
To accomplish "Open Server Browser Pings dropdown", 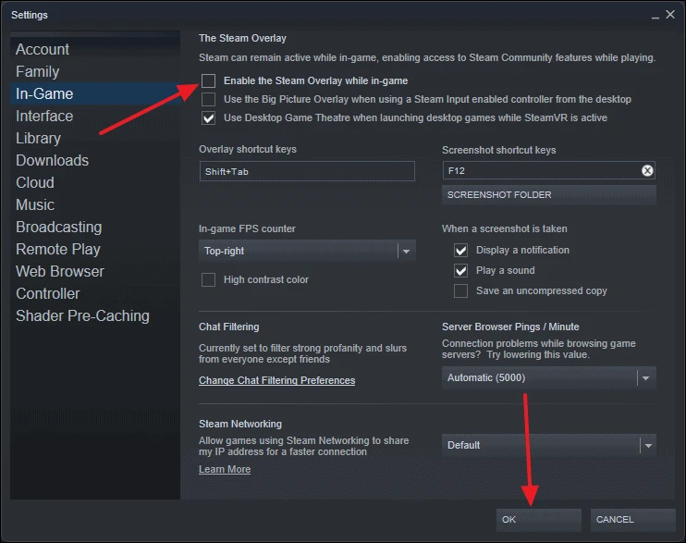I will pyautogui.click(x=548, y=378).
